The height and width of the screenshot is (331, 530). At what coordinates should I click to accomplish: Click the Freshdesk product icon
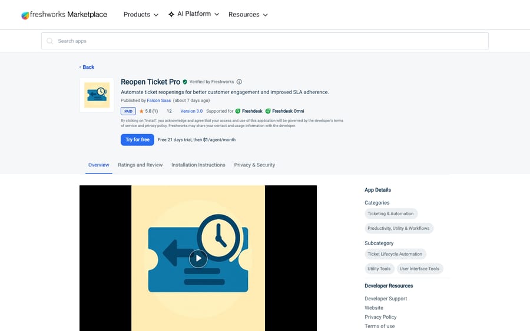238,111
